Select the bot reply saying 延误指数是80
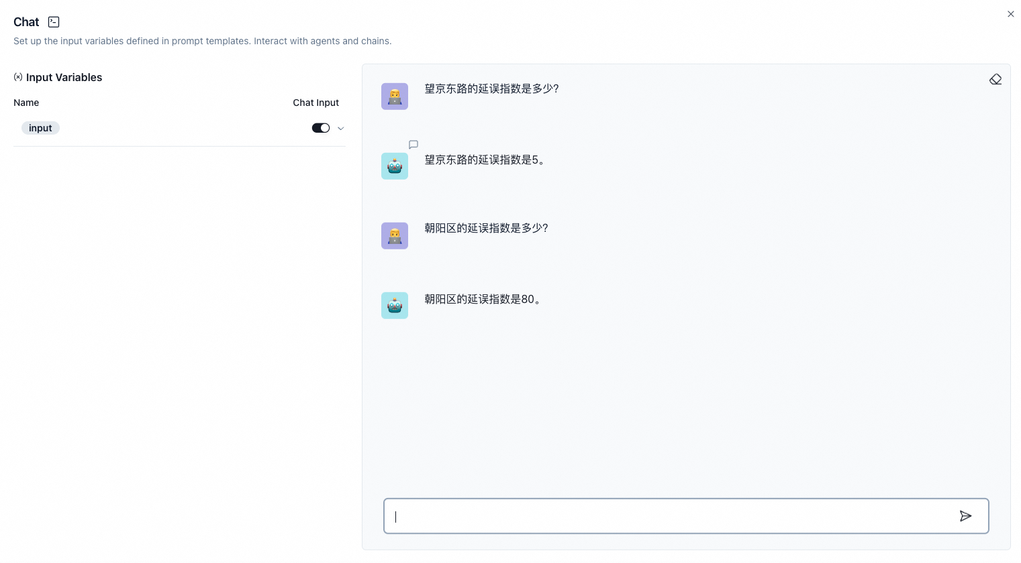Viewport: 1021px width, 563px height. 484,300
